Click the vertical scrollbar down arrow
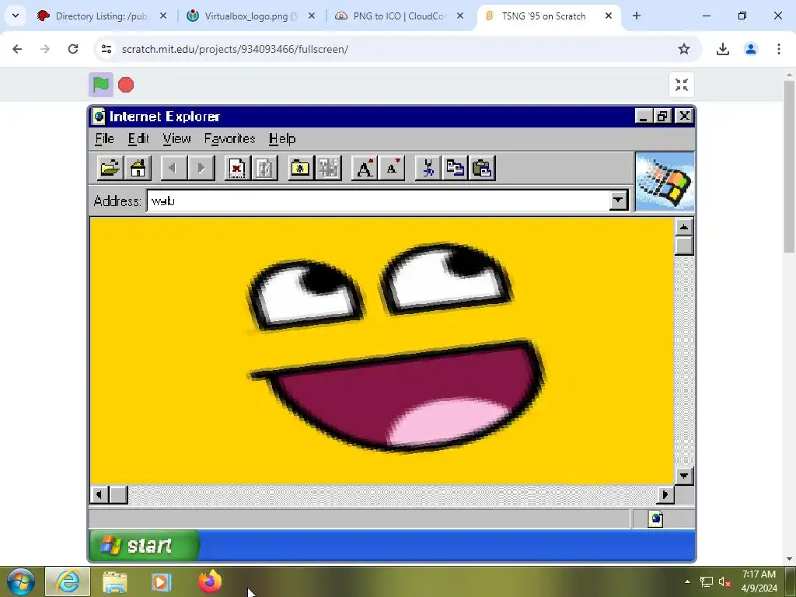This screenshot has height=597, width=796. coord(684,476)
